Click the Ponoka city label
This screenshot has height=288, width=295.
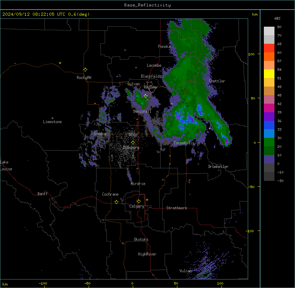pos(164,47)
